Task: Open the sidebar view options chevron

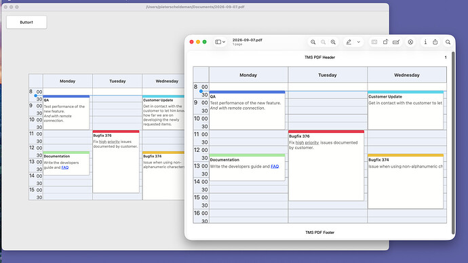Action: coord(224,42)
